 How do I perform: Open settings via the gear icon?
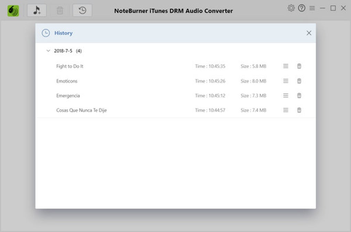coord(291,8)
